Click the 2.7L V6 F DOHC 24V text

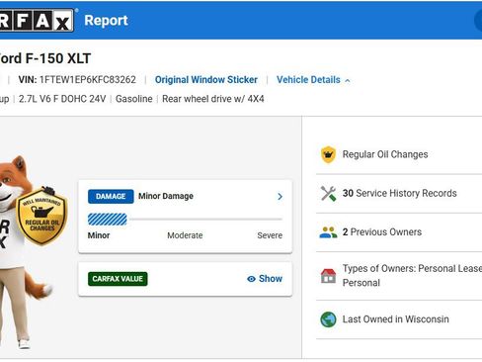click(62, 99)
